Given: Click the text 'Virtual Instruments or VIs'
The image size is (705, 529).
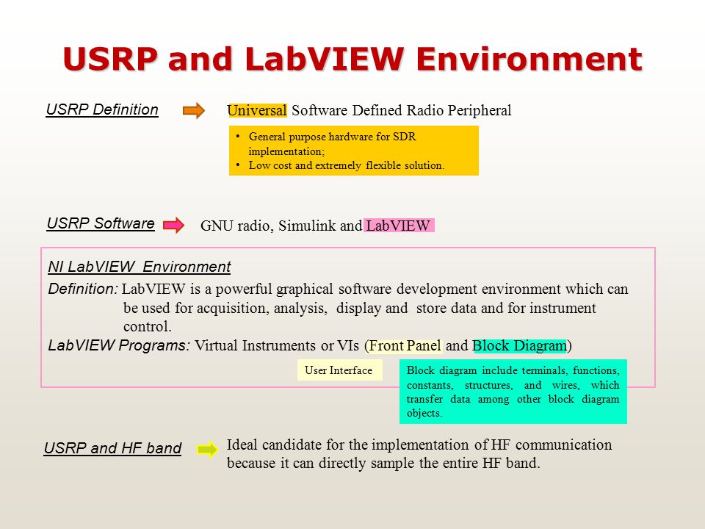Looking at the screenshot, I should (x=277, y=345).
